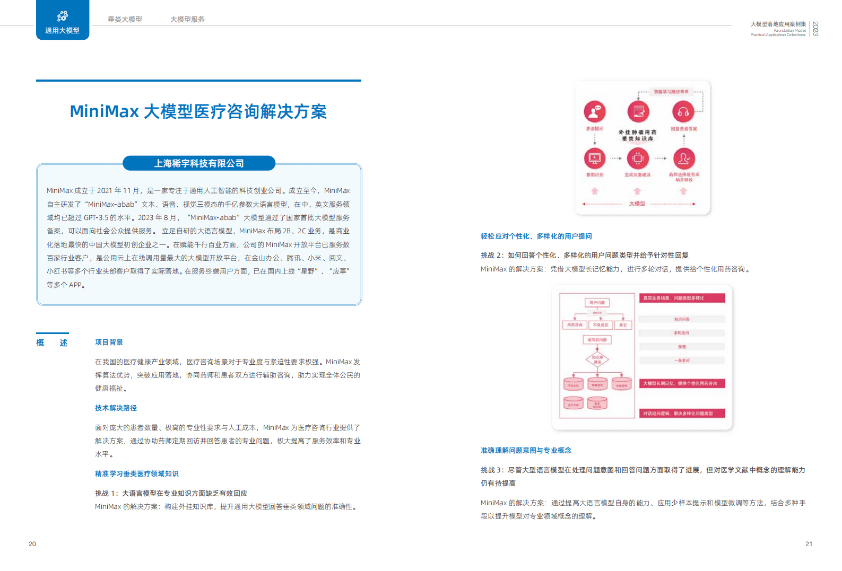Click the 项目背景 heading

pyautogui.click(x=109, y=342)
